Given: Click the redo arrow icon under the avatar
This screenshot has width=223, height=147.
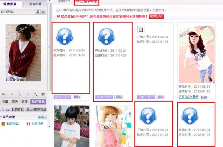Looking at the screenshot, I should [12, 94].
